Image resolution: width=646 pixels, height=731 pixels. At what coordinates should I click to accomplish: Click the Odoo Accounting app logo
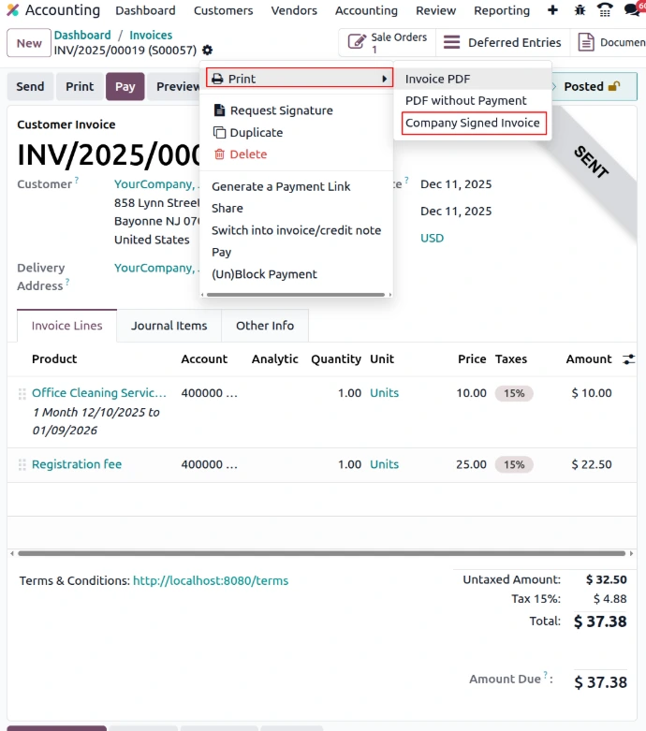click(x=13, y=10)
